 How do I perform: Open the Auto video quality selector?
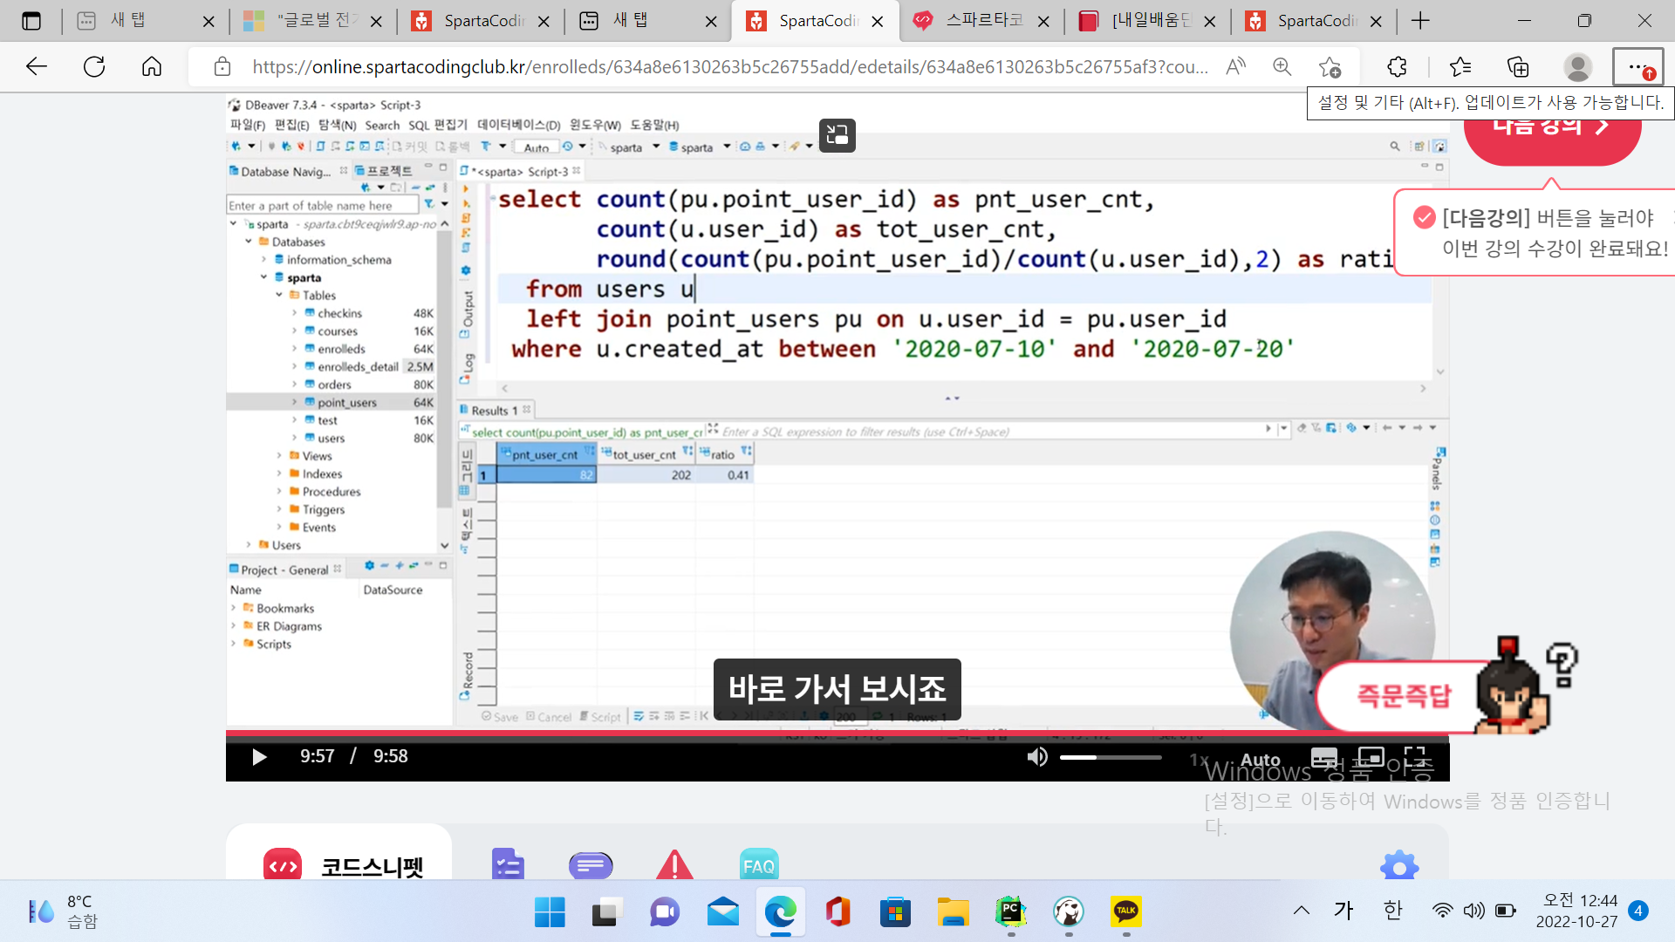pos(1260,760)
